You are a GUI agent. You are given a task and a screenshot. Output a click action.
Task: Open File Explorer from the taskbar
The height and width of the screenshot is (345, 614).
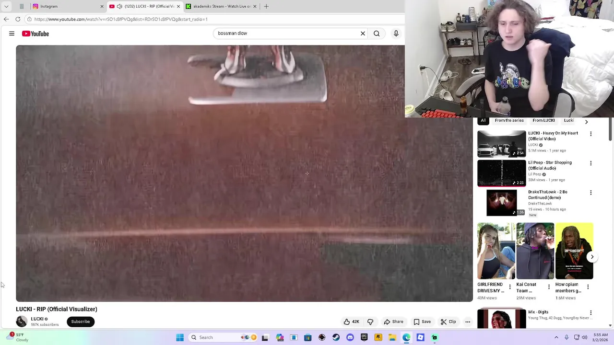(x=392, y=337)
